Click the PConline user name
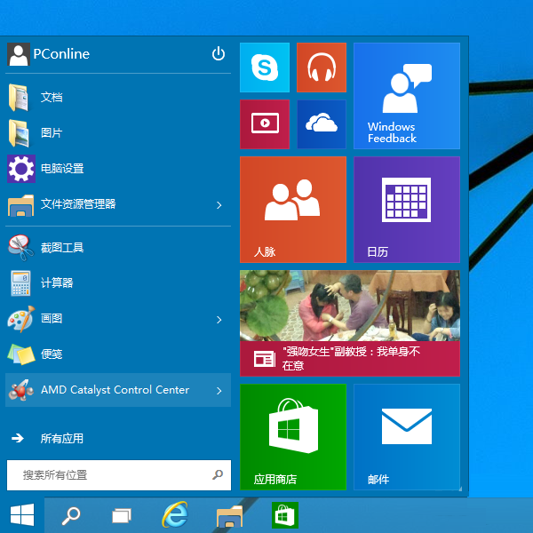Viewport: 533px width, 533px height. 61,53
